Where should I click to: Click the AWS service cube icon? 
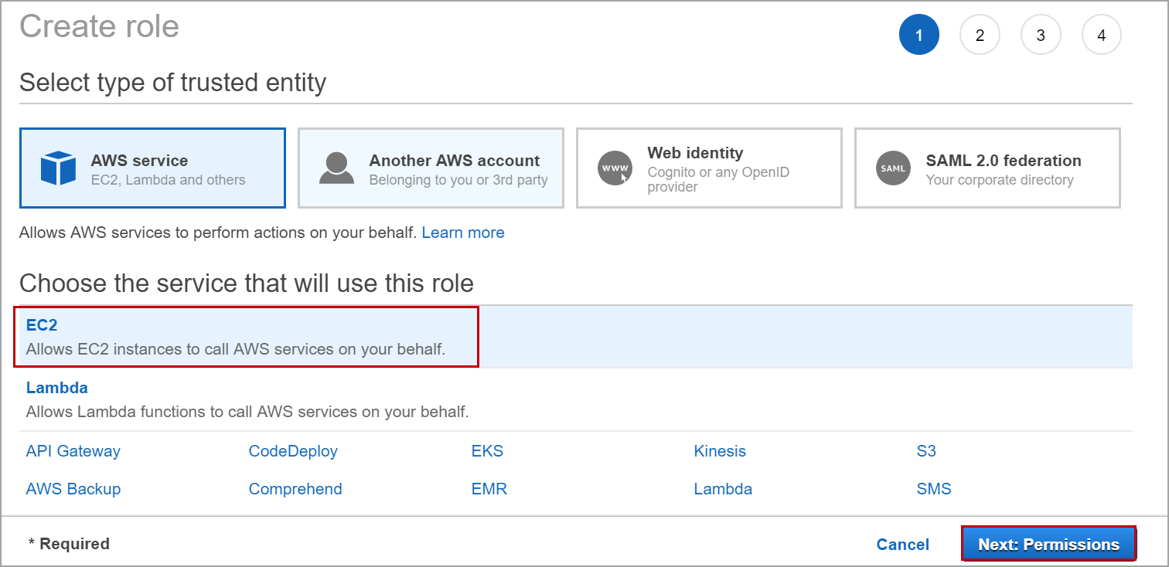[58, 168]
